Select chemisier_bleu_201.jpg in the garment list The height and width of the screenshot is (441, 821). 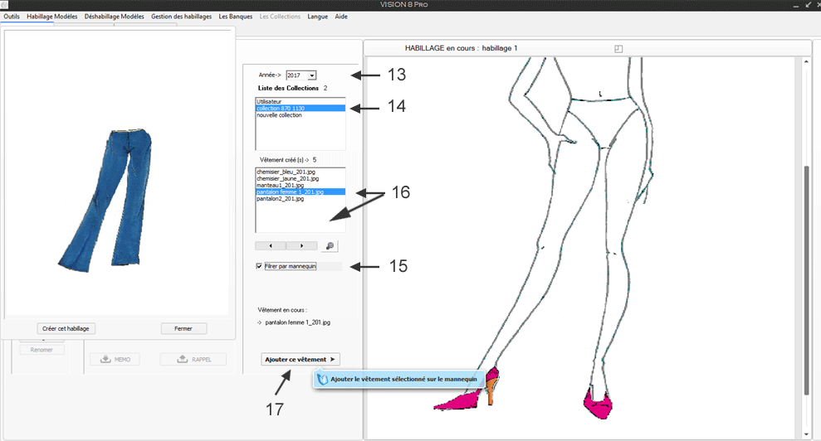(287, 172)
